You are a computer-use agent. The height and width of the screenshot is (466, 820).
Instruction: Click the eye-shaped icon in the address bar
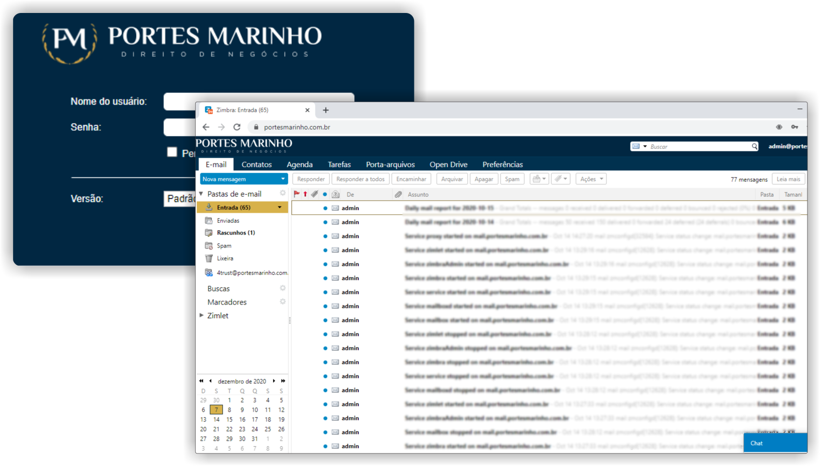coord(779,127)
